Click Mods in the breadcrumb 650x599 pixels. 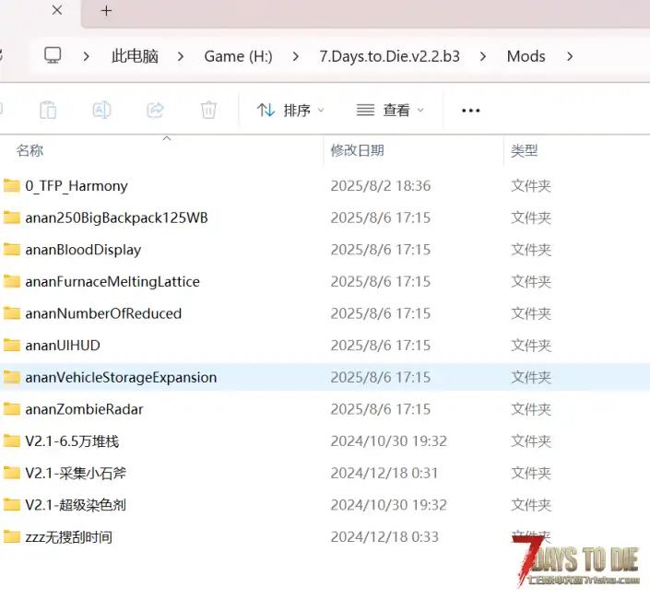click(x=526, y=56)
